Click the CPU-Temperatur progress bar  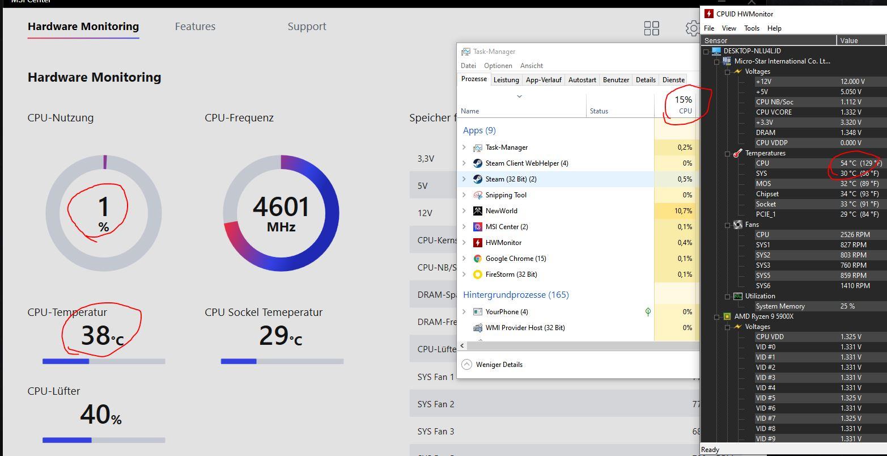(104, 361)
